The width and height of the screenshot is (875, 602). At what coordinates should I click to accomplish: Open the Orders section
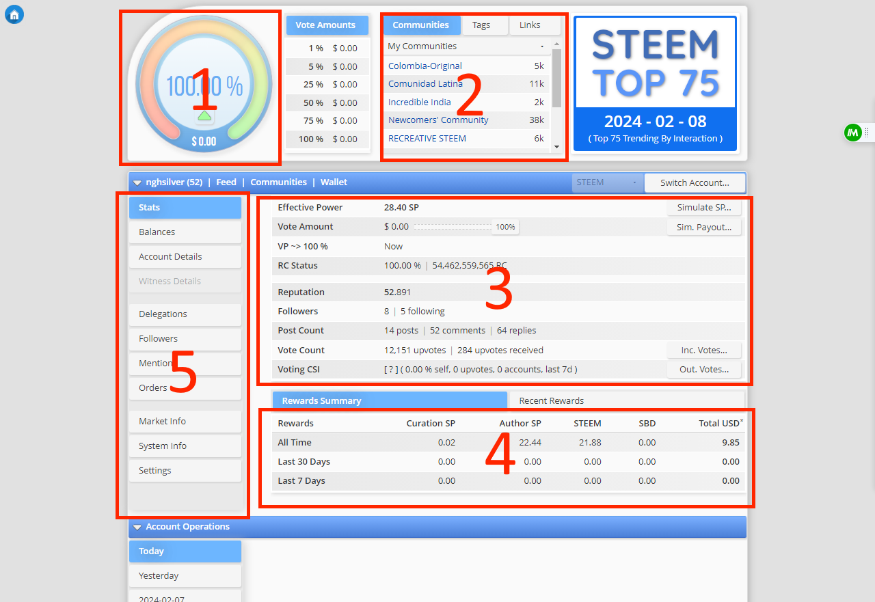click(185, 388)
